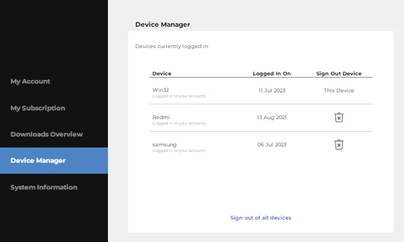Select Device Manager sidebar item
Screen dimensions: 404x242
[54, 161]
